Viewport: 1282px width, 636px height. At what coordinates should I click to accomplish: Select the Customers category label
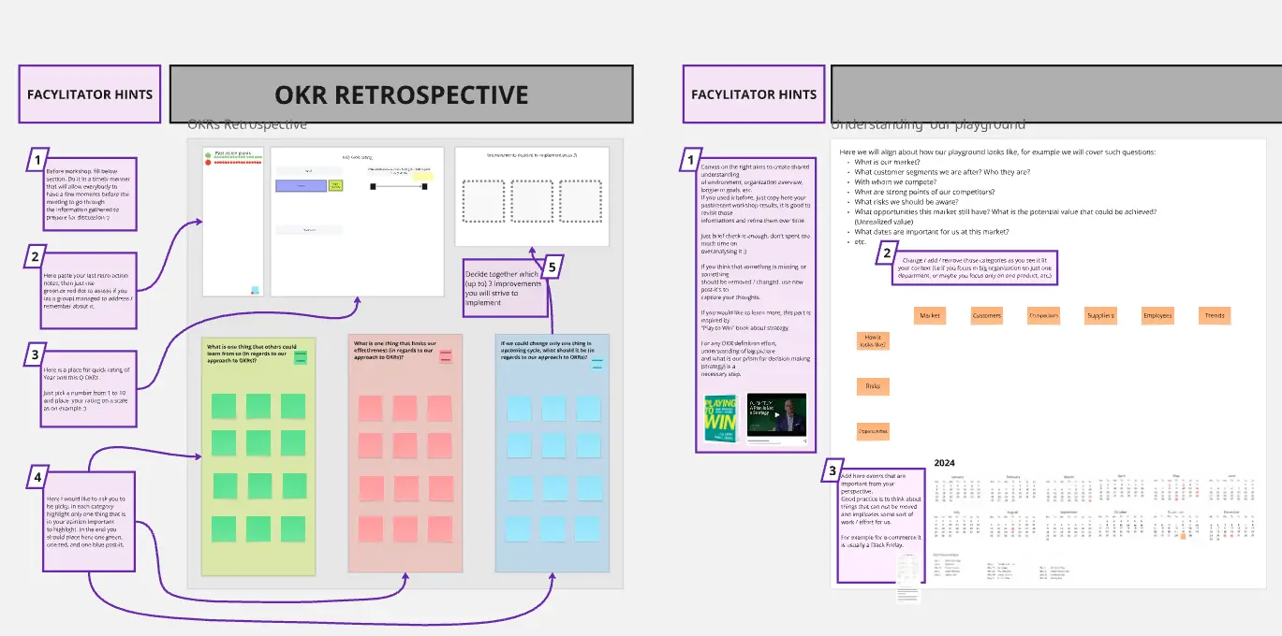coord(986,316)
